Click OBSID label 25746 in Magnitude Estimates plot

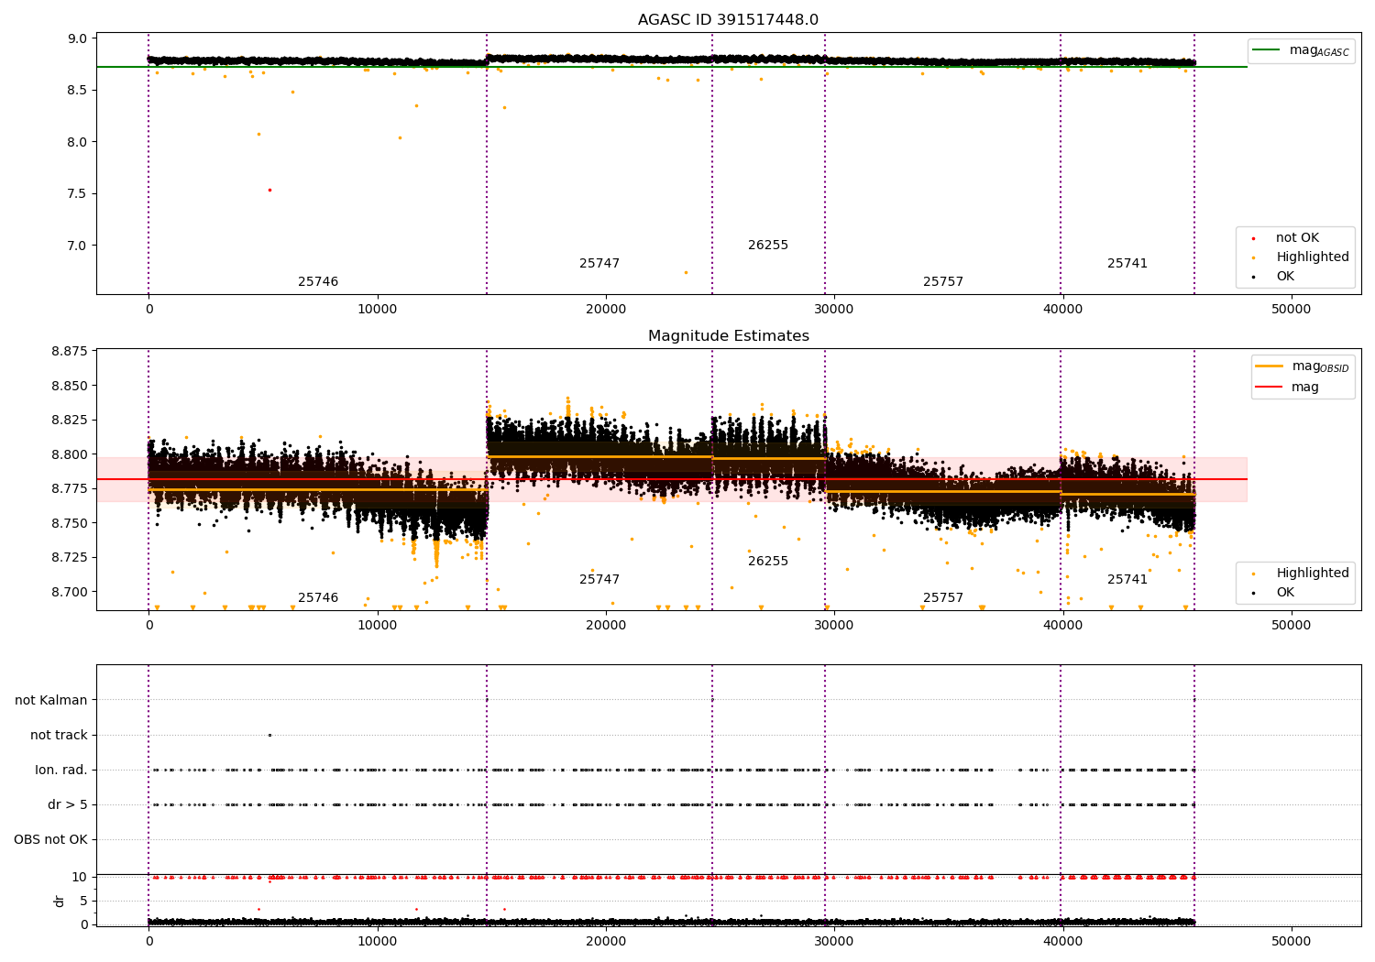click(318, 598)
